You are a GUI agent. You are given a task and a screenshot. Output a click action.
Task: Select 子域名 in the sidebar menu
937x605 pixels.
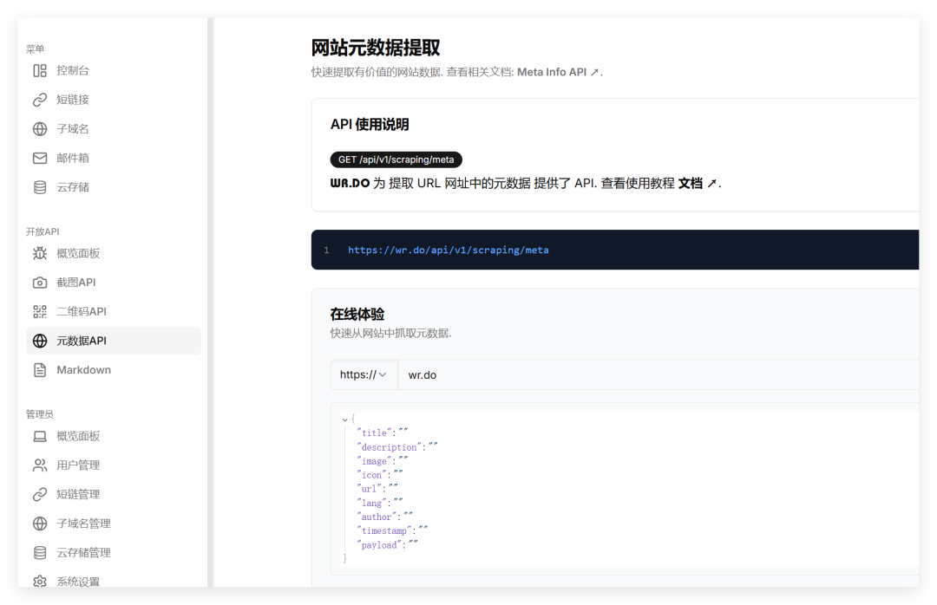(x=114, y=129)
